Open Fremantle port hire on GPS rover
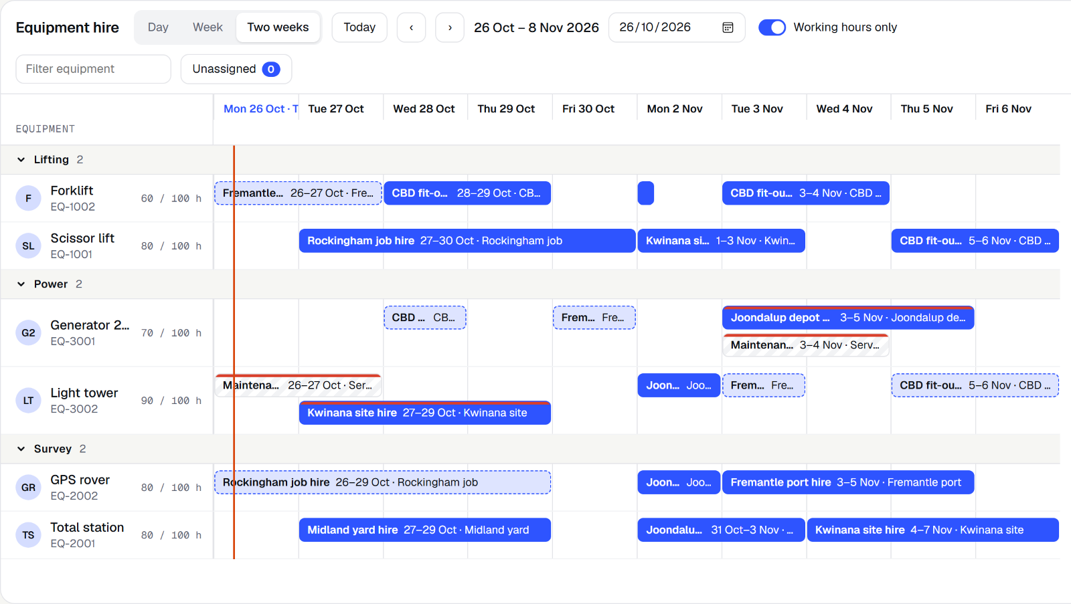Screen dimensions: 1071x604 pyautogui.click(x=848, y=482)
